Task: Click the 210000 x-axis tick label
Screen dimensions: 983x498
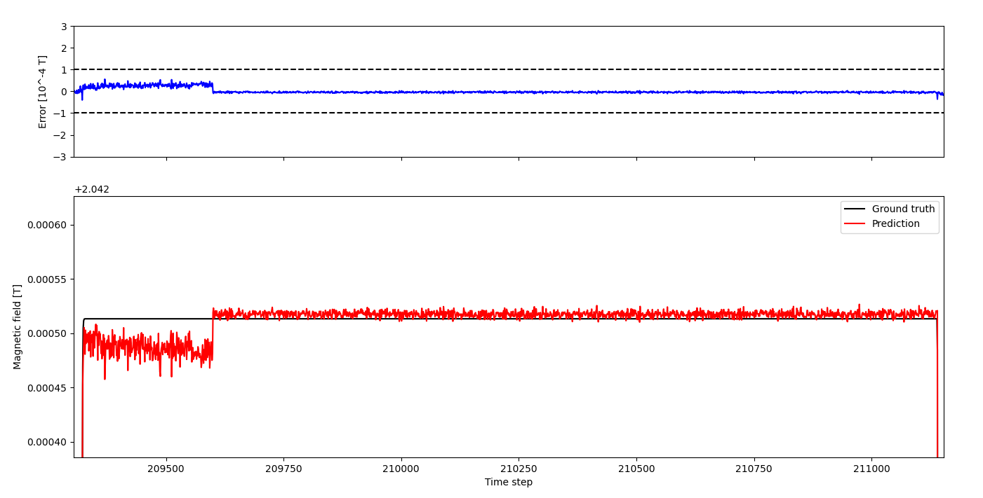Action: 401,468
